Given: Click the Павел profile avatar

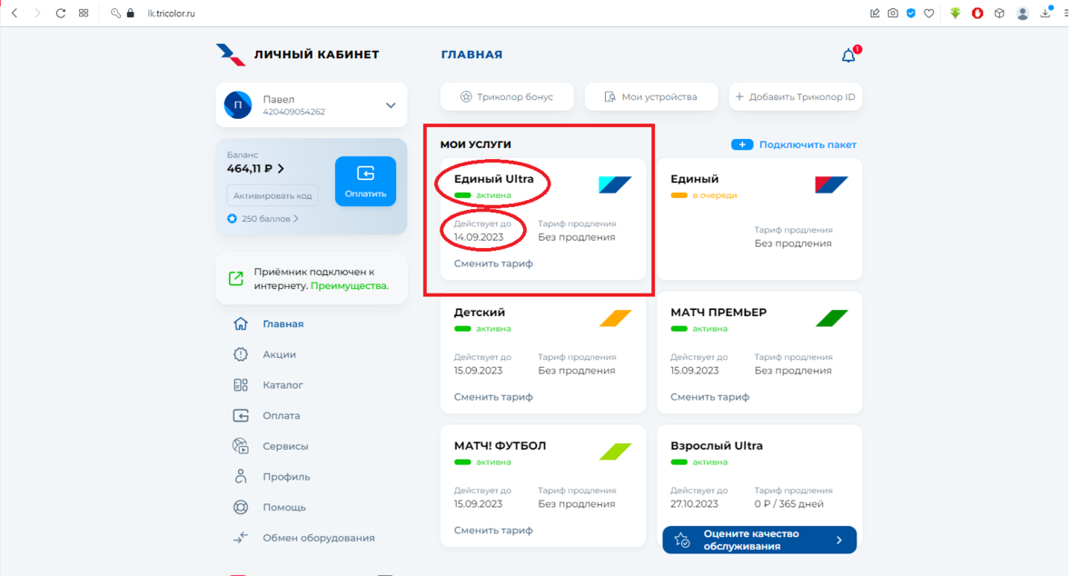Looking at the screenshot, I should click(x=238, y=105).
